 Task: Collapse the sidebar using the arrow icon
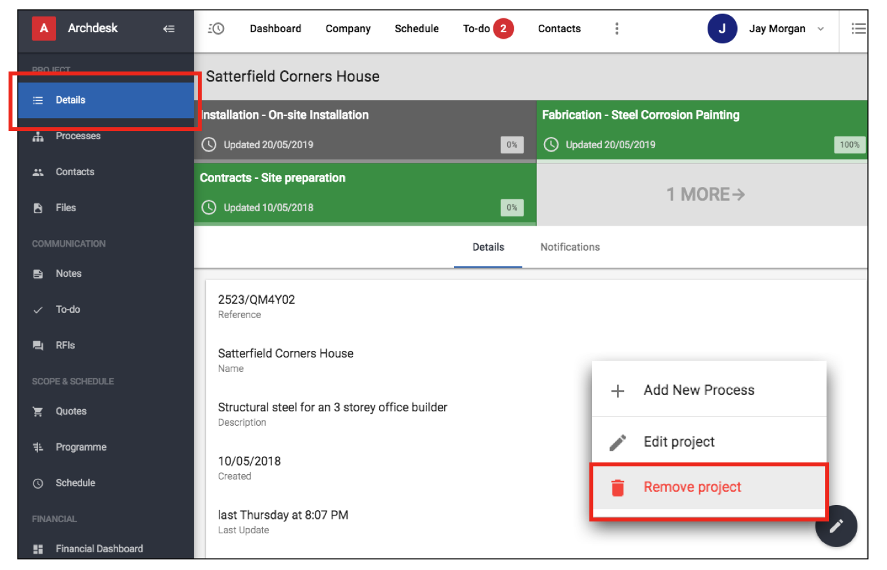[169, 28]
